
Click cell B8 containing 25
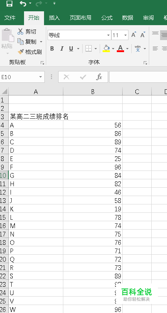(93, 159)
